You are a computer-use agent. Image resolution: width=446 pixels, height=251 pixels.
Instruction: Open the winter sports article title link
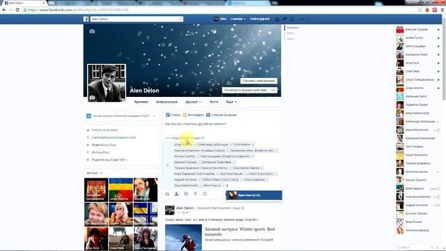click(x=240, y=231)
